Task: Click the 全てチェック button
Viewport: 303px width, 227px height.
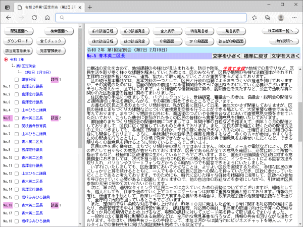Action: click(50, 41)
